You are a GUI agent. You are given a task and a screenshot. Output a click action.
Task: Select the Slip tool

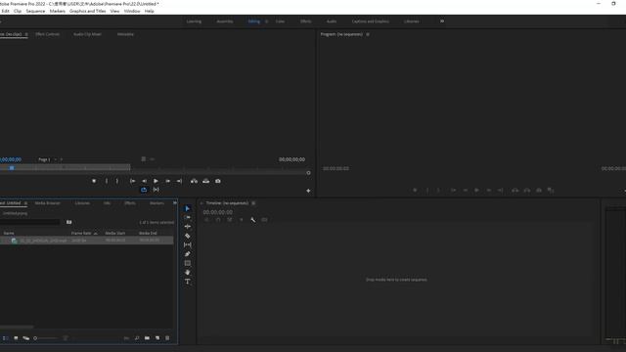187,245
